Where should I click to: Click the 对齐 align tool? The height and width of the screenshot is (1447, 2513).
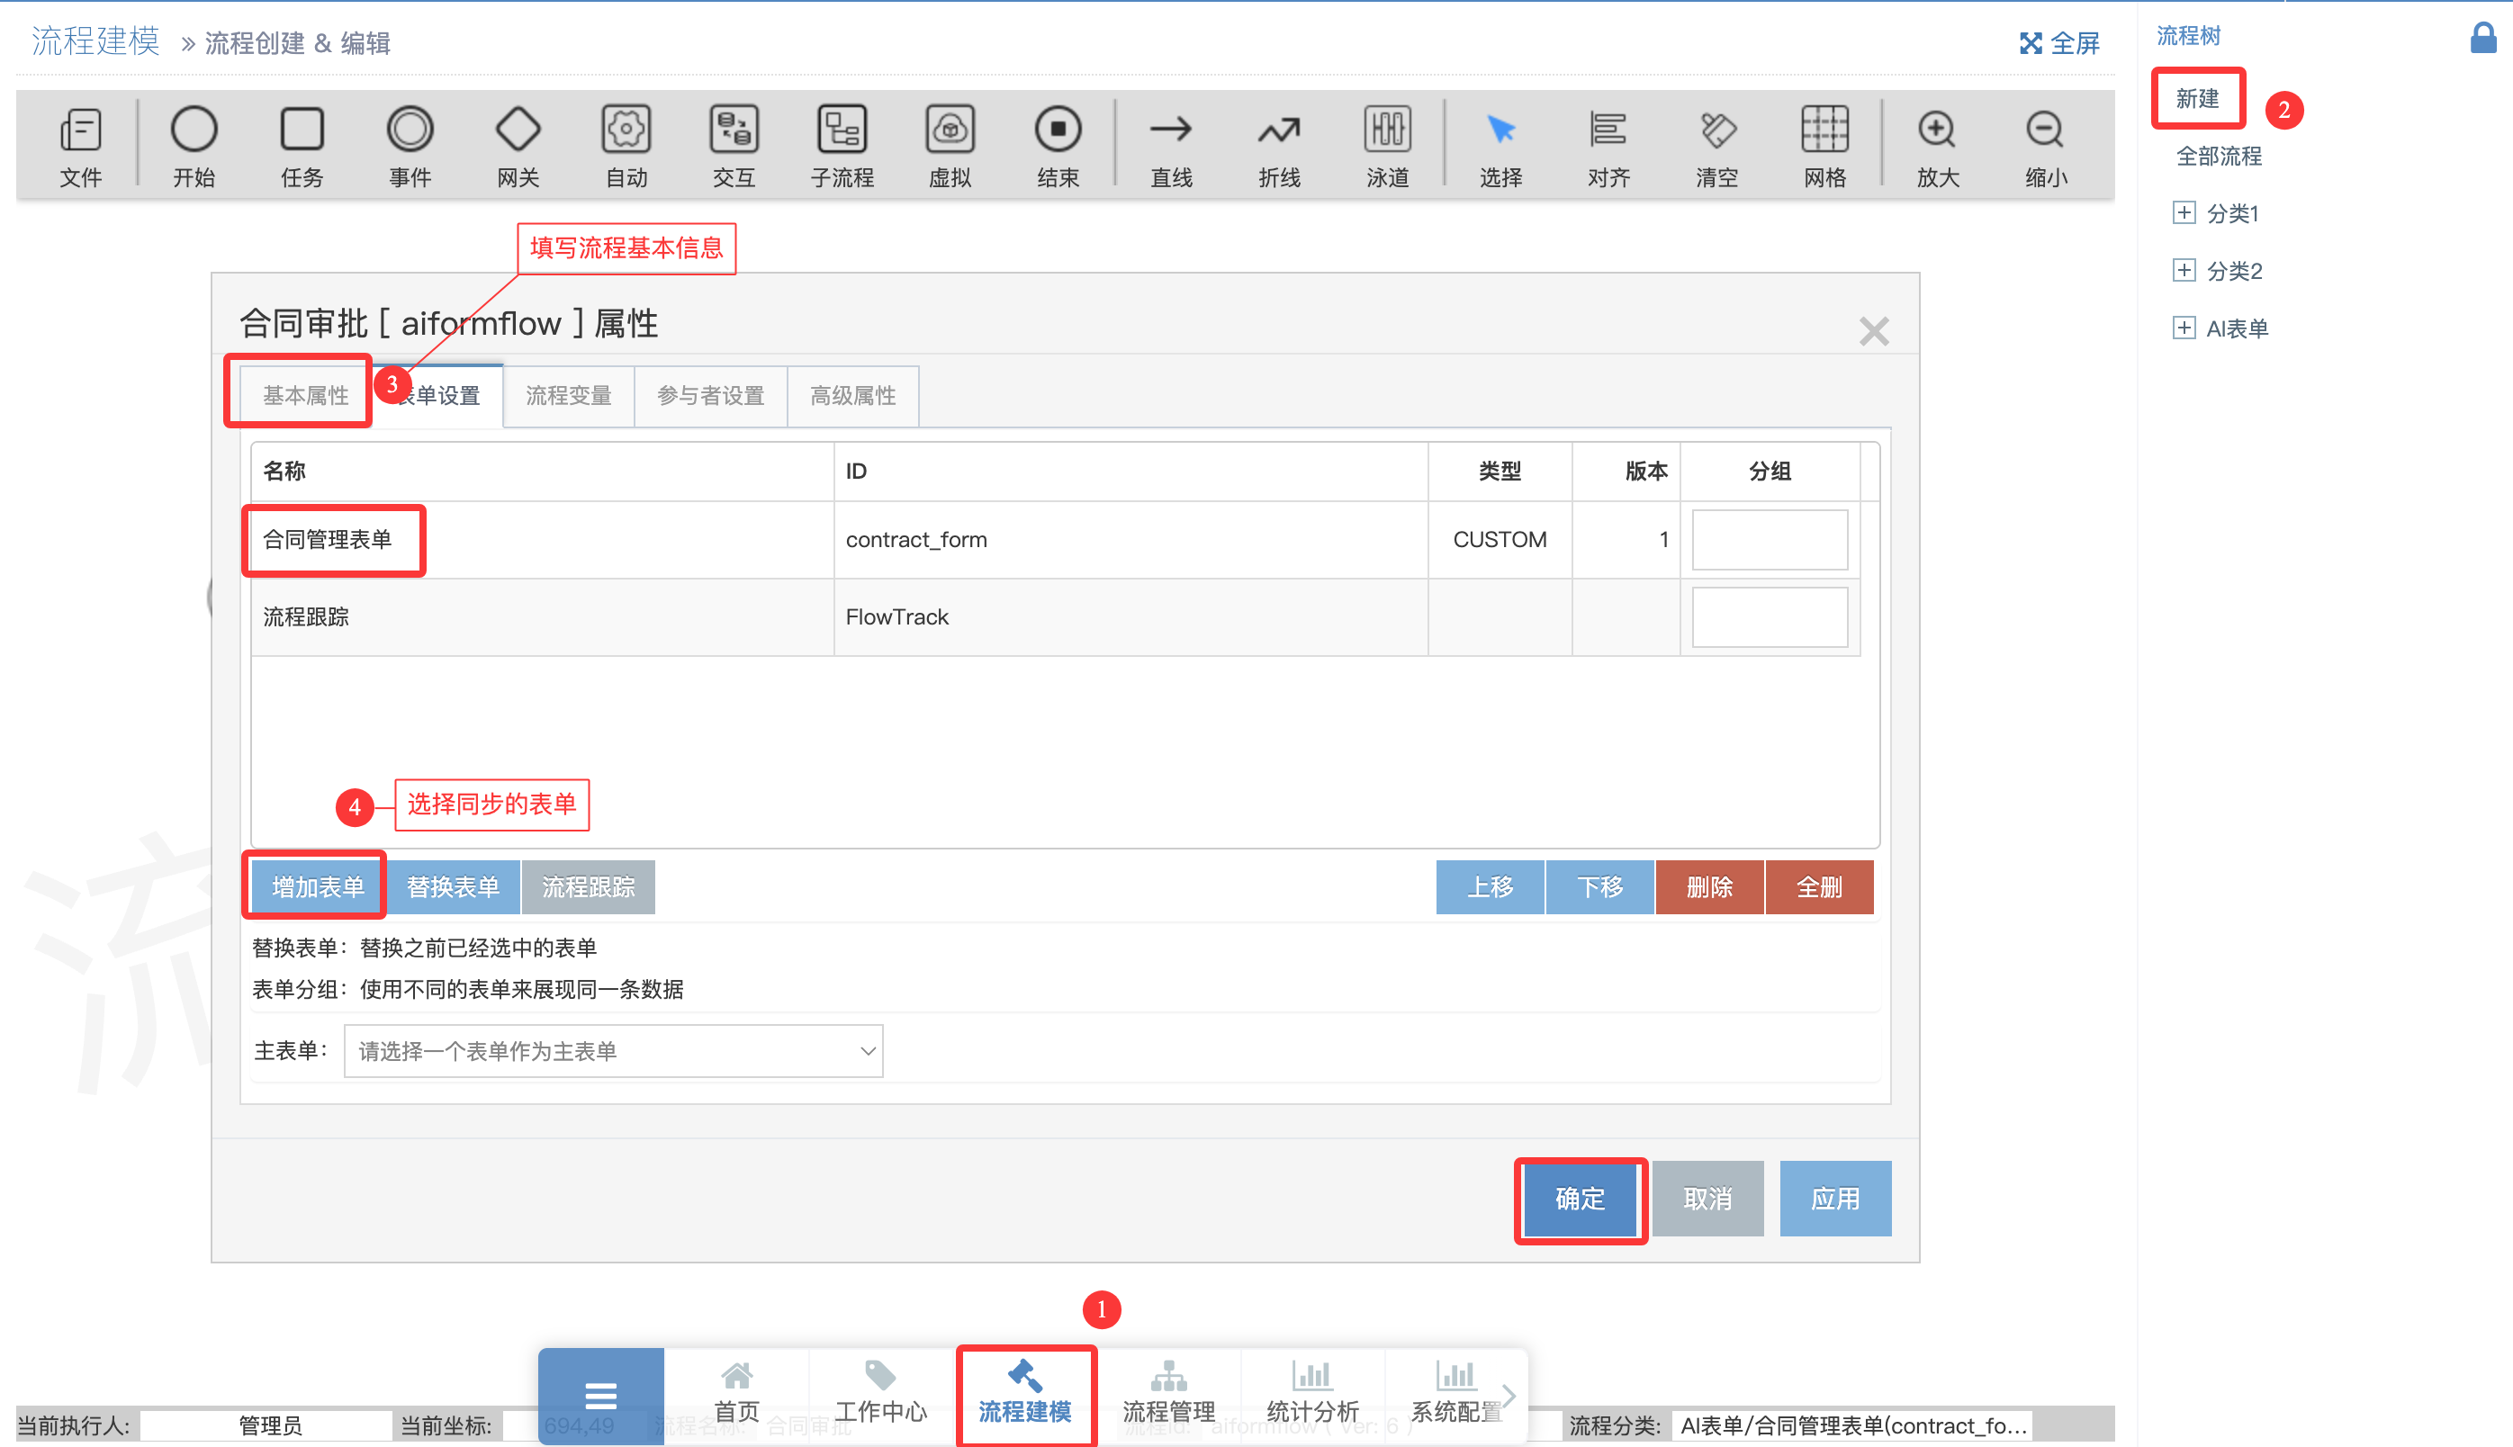(x=1608, y=147)
